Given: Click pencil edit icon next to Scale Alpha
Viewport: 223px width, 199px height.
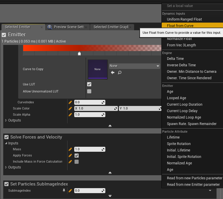Looking at the screenshot, I should pyautogui.click(x=70, y=115).
